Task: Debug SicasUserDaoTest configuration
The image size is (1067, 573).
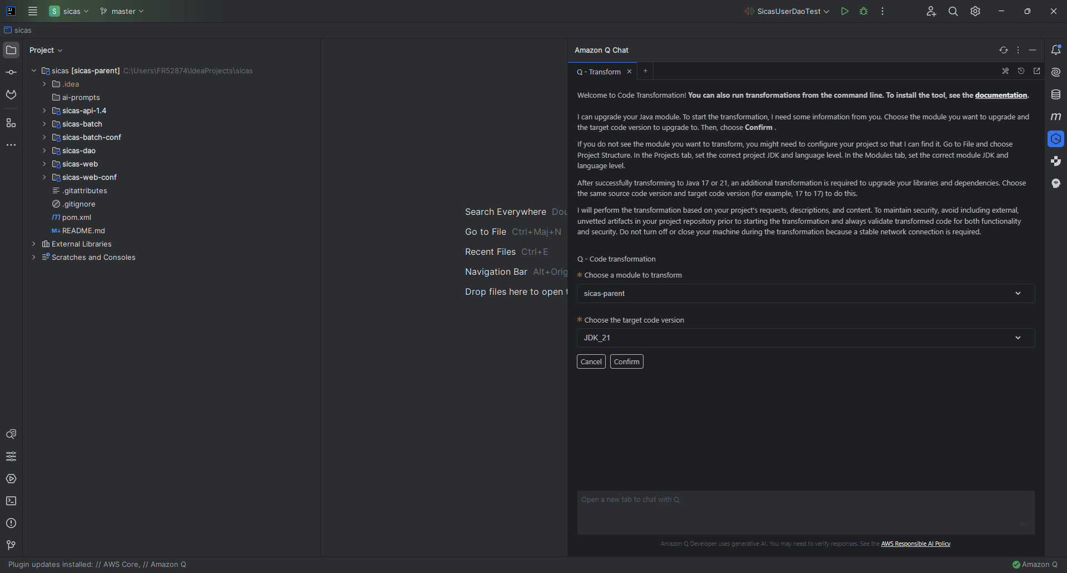Action: [864, 11]
